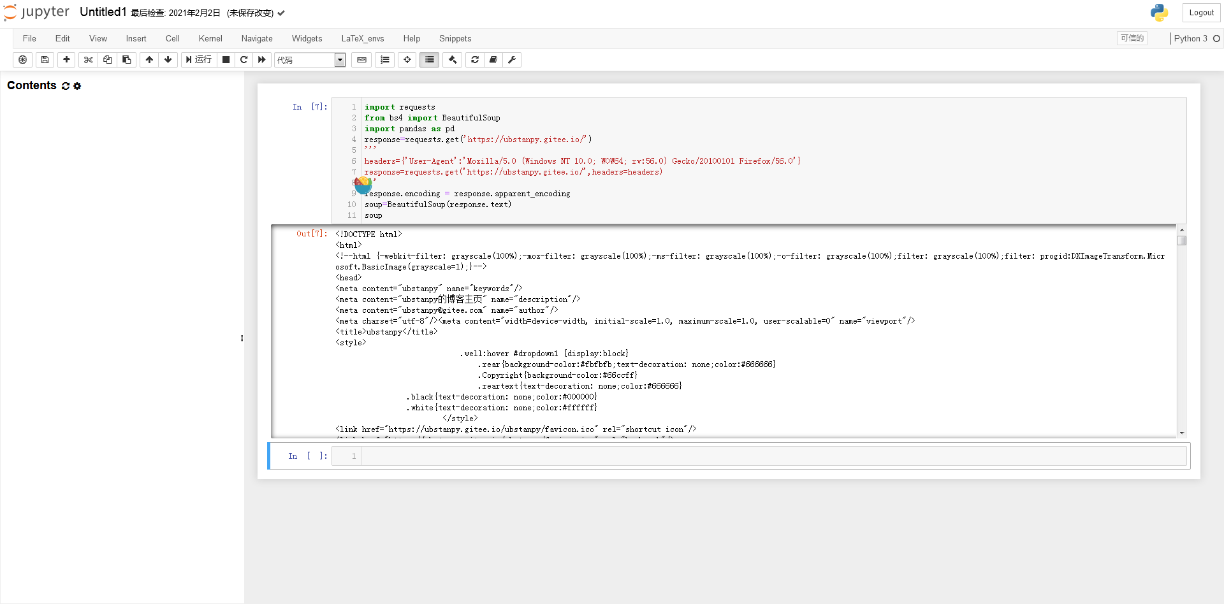Click the book toolbar icon
The width and height of the screenshot is (1224, 604).
[x=493, y=60]
